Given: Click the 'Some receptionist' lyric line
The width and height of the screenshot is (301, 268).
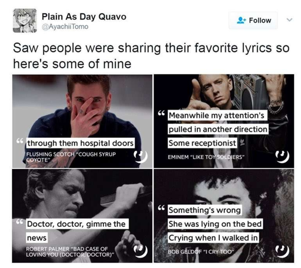Looking at the screenshot, I should point(202,143).
